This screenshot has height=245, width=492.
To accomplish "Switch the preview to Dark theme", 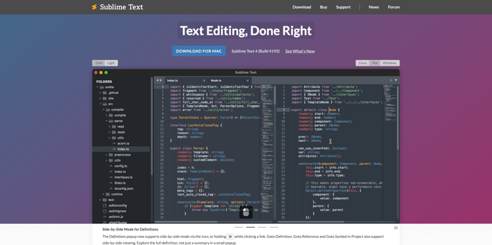I will (99, 63).
